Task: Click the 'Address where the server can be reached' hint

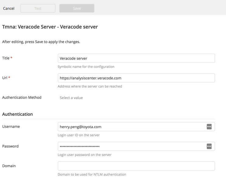Action: pyautogui.click(x=90, y=86)
